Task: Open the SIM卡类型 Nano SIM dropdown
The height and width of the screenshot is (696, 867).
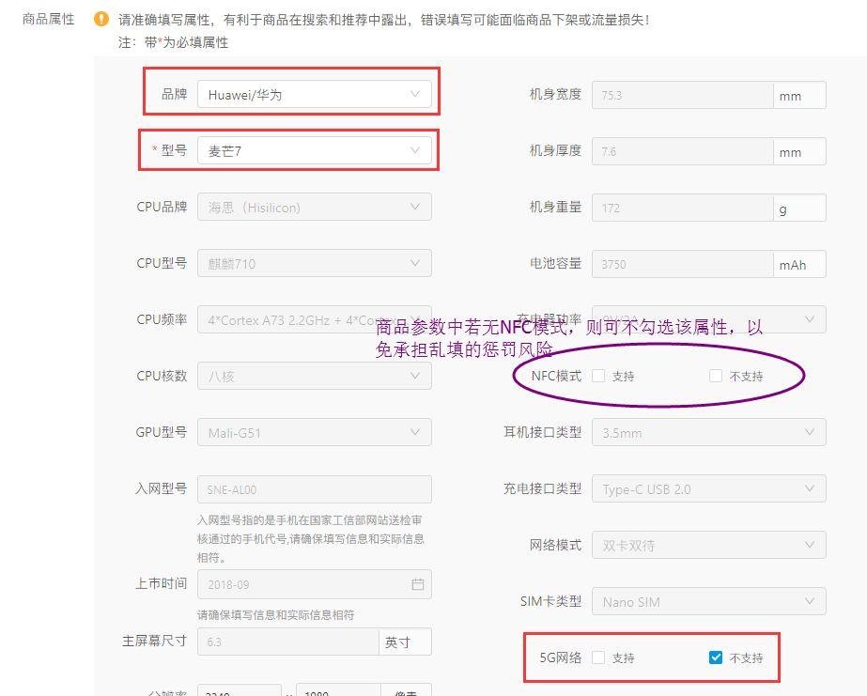Action: click(709, 601)
